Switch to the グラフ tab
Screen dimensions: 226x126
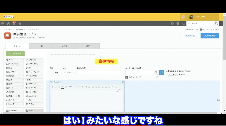point(64,46)
